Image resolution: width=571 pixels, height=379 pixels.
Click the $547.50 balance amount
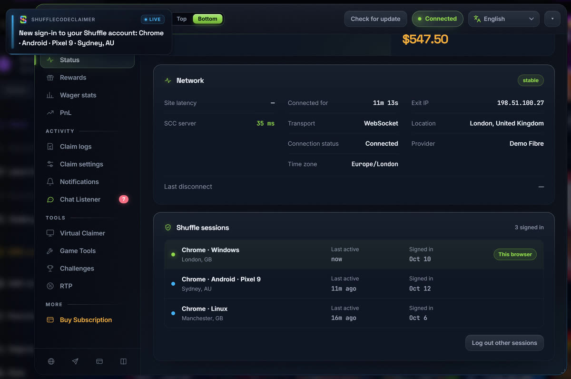pyautogui.click(x=425, y=39)
